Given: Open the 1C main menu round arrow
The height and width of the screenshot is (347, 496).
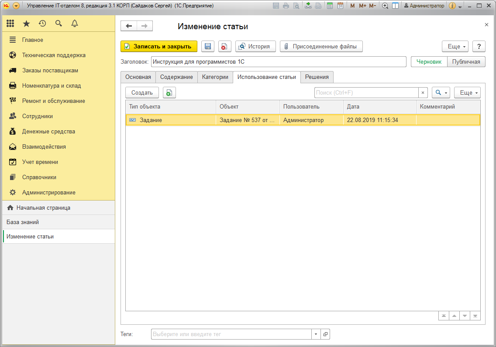Looking at the screenshot, I should tap(16, 6).
